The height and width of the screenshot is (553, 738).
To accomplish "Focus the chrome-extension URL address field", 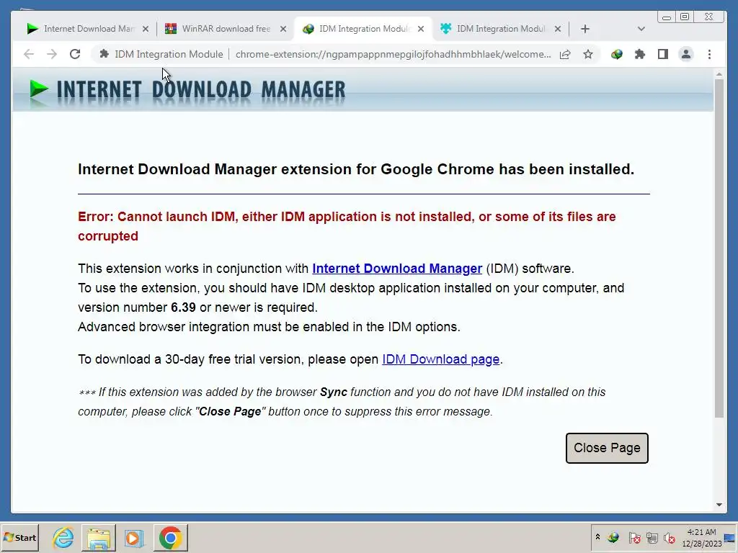I will pyautogui.click(x=393, y=54).
